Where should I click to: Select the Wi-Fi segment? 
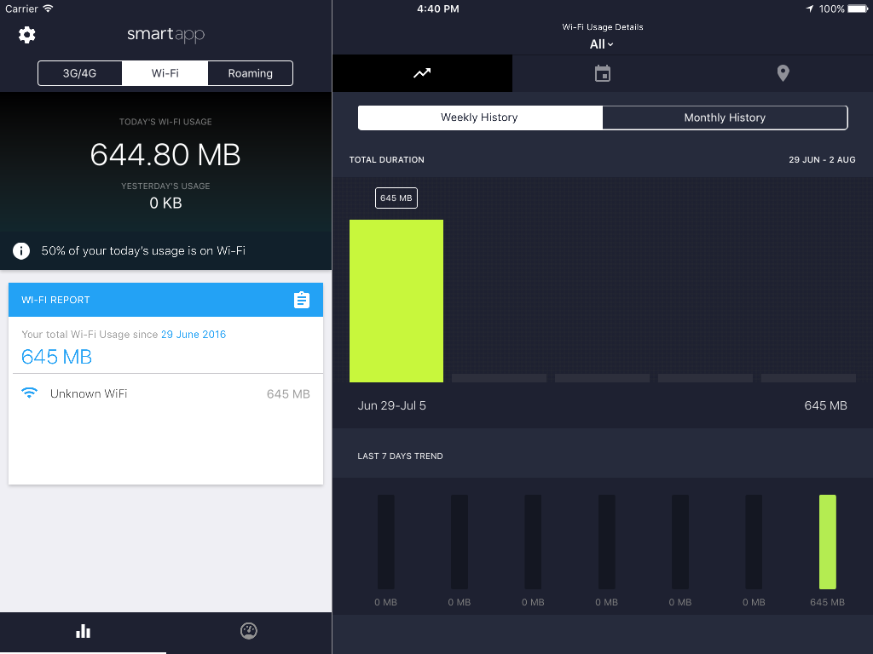[x=165, y=73]
